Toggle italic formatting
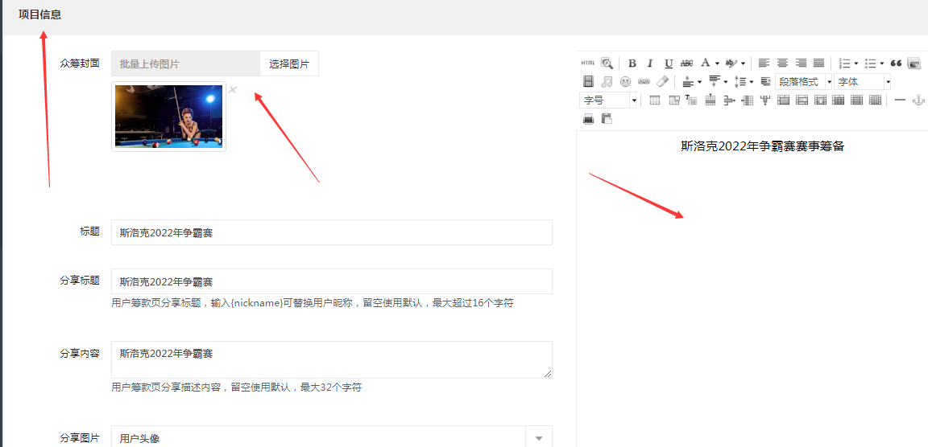Viewport: 928px width, 447px height. tap(650, 64)
